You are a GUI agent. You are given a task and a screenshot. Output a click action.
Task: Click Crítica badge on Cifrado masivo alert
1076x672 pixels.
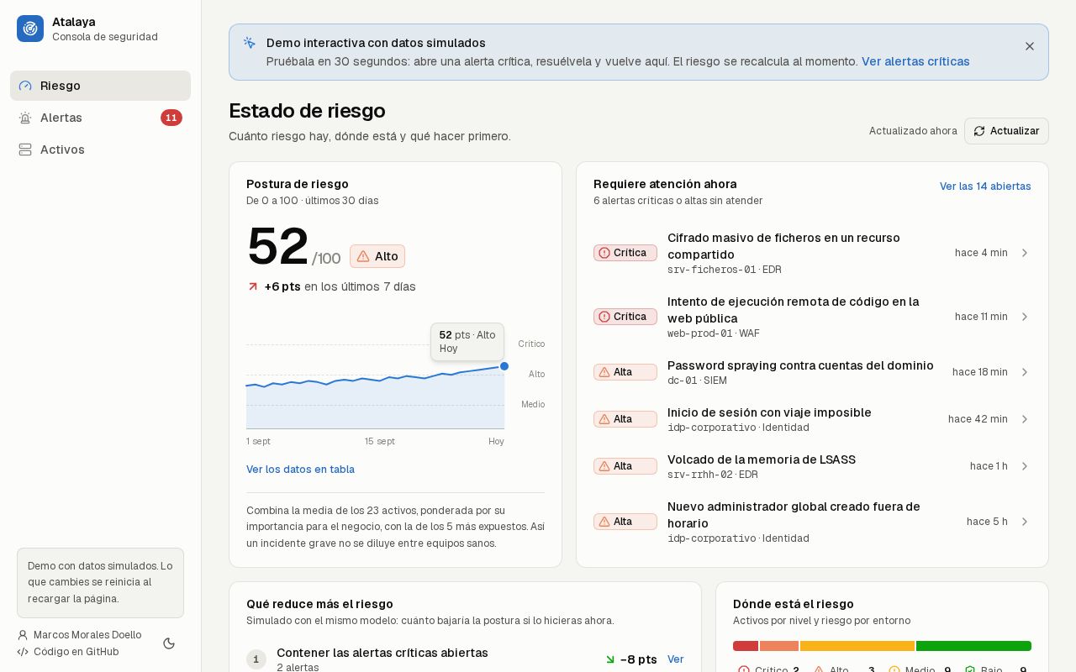point(625,253)
